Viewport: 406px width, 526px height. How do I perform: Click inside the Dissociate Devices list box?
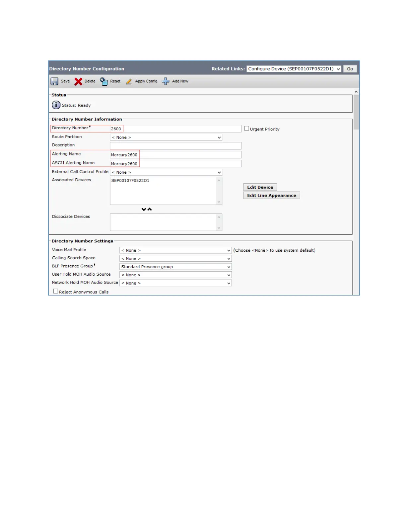pyautogui.click(x=163, y=222)
